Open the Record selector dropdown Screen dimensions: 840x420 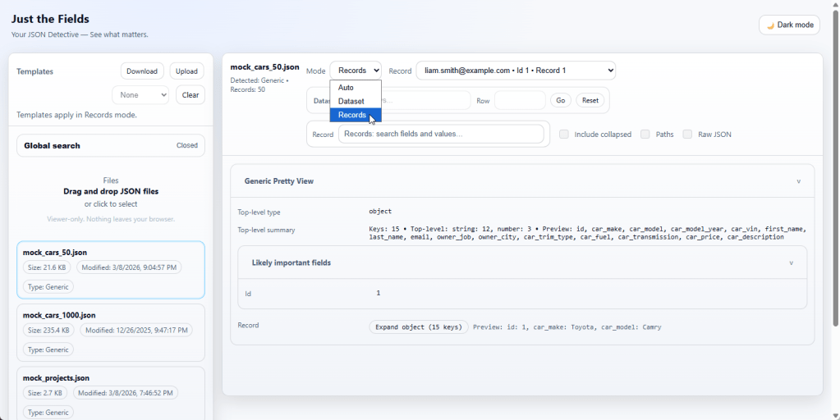[515, 71]
